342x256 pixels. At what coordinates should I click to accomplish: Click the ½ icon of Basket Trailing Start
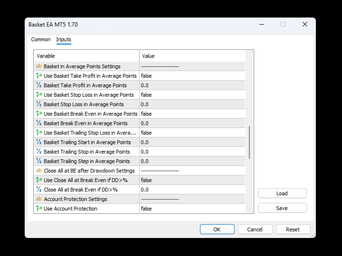point(38,142)
